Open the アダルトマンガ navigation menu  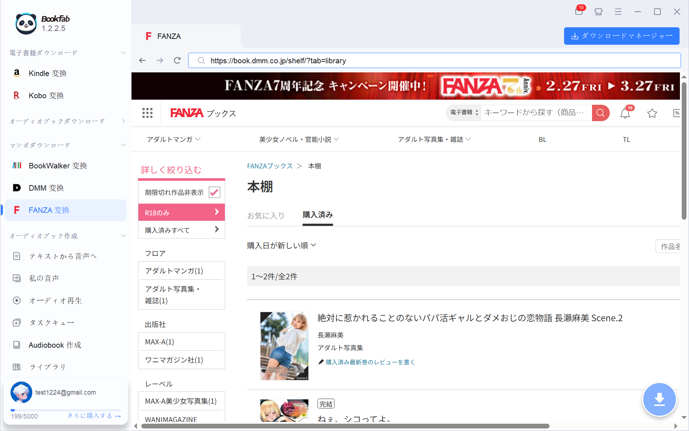(173, 139)
